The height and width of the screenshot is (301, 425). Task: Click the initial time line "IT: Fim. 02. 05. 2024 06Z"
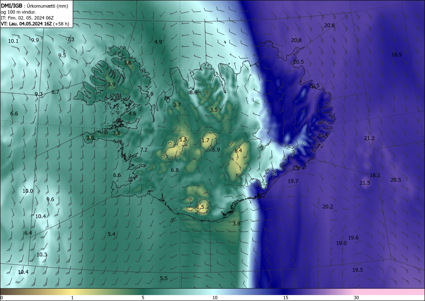(x=27, y=18)
